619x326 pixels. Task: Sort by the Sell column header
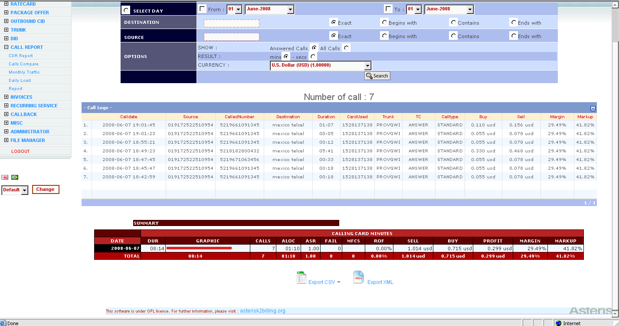521,117
